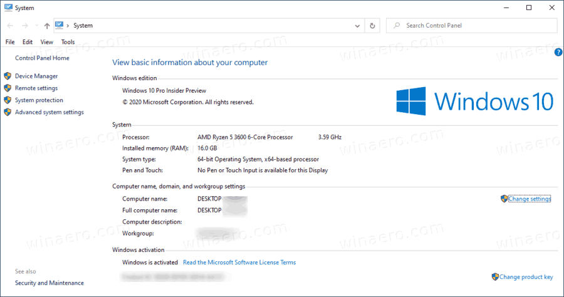Focus the Search Control Panel field

471,26
